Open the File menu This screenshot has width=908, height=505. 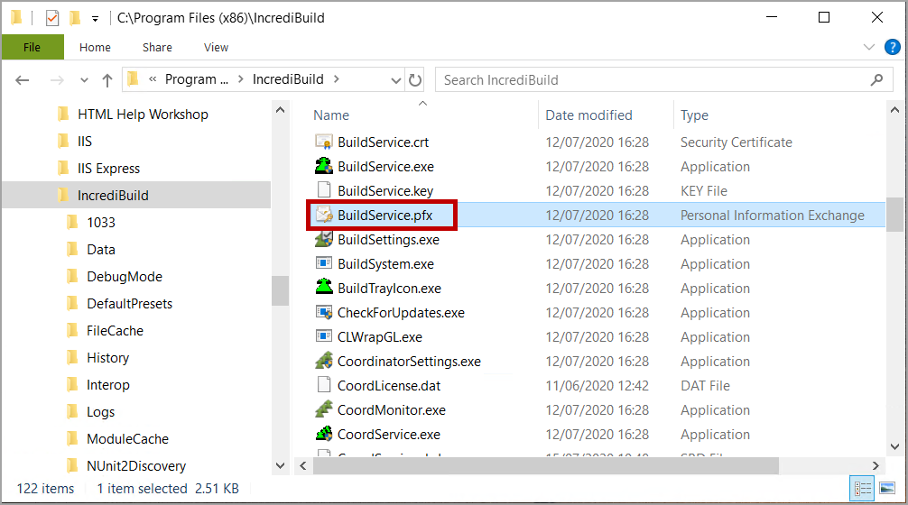(x=32, y=48)
